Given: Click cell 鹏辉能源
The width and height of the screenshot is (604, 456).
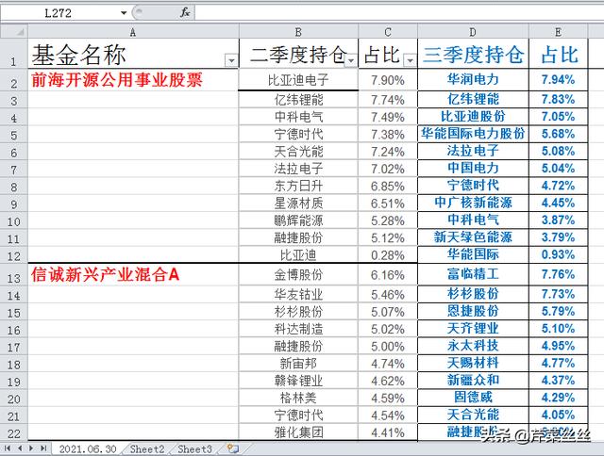Looking at the screenshot, I should 298,220.
